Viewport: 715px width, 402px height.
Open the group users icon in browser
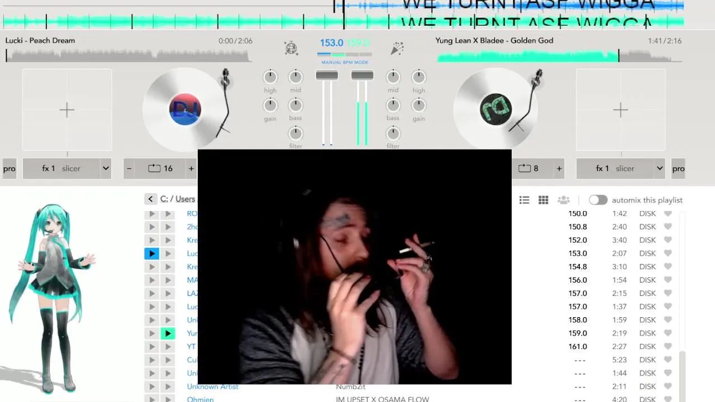[x=564, y=200]
